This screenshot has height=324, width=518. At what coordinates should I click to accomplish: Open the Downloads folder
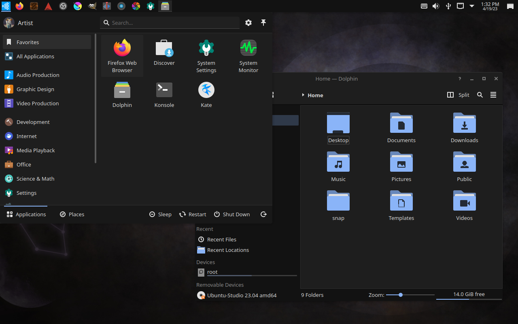464,128
